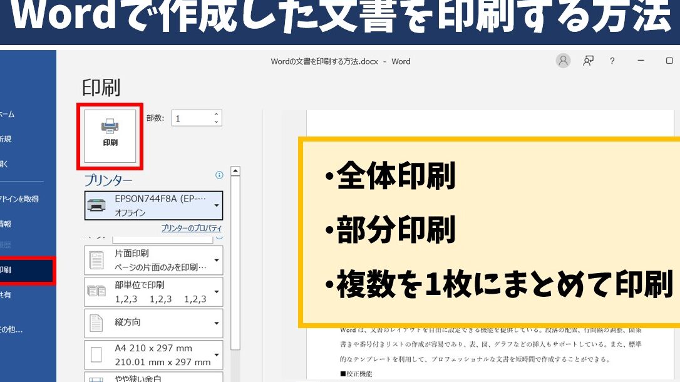The height and width of the screenshot is (382, 680).
Task: Click the user account avatar icon
Action: pyautogui.click(x=563, y=61)
